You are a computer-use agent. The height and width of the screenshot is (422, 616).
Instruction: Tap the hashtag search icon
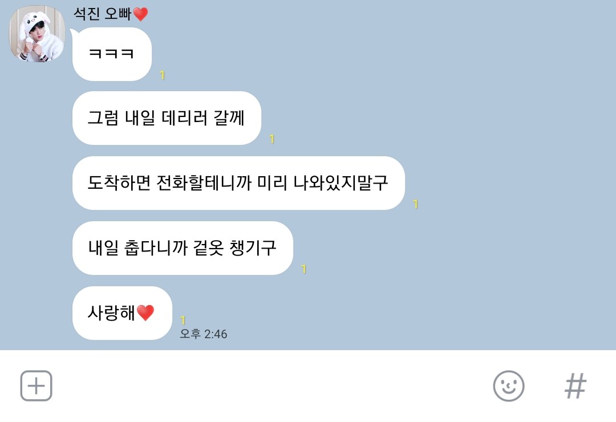(x=576, y=386)
